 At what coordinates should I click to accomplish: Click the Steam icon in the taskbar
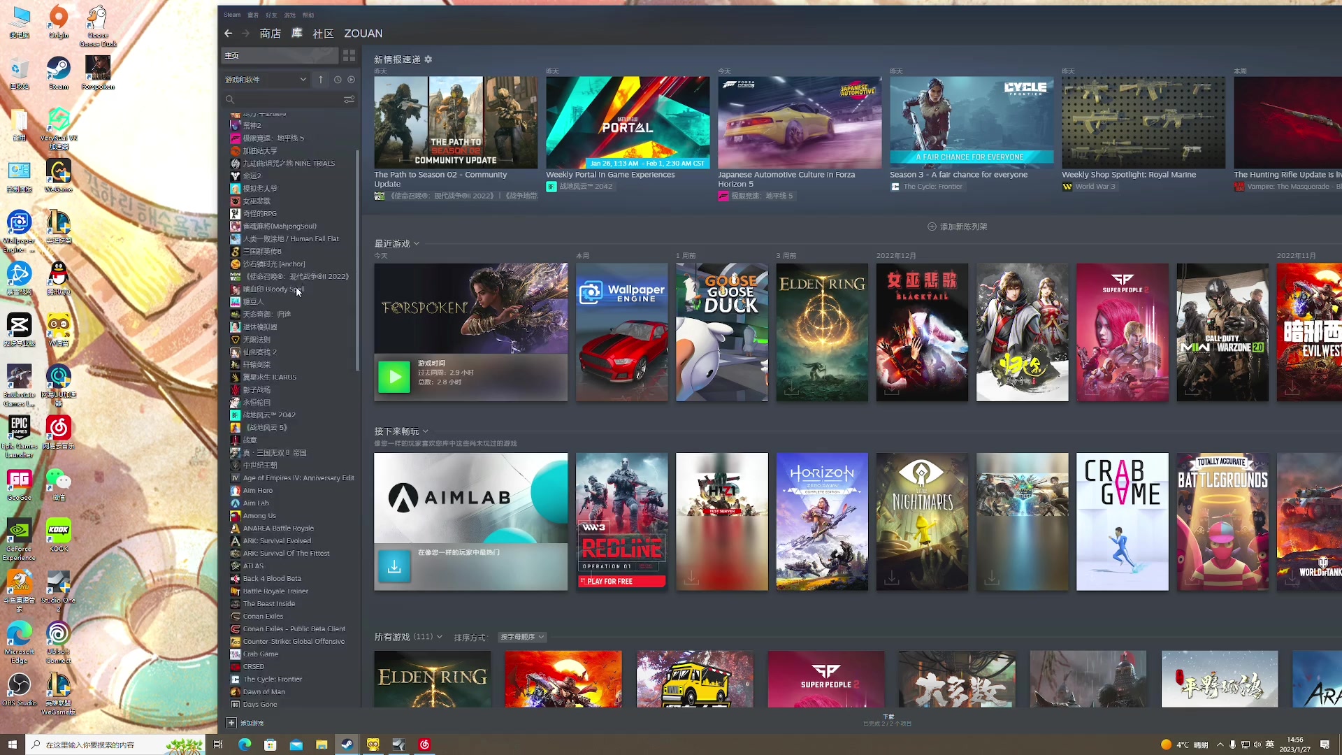click(347, 745)
